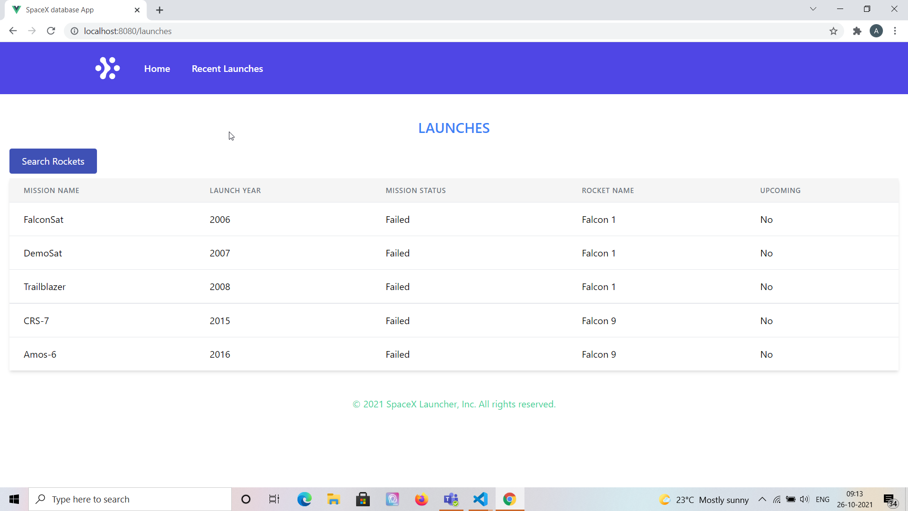Show hidden system tray icons chevron

coord(762,499)
